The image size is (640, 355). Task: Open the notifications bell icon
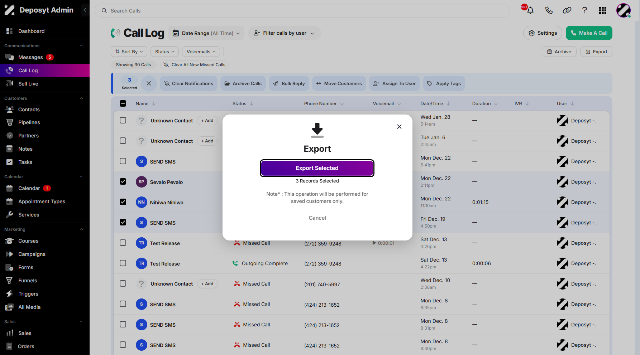coord(530,10)
